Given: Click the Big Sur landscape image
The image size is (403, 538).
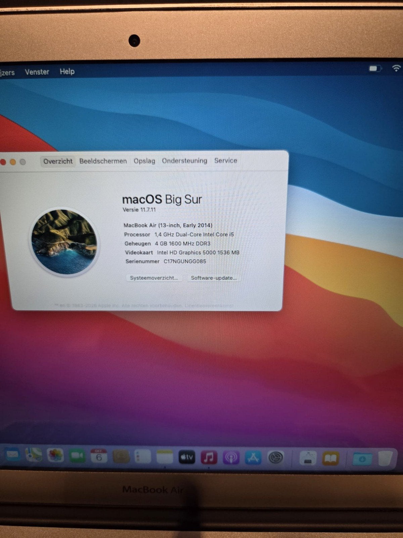Looking at the screenshot, I should [x=64, y=242].
